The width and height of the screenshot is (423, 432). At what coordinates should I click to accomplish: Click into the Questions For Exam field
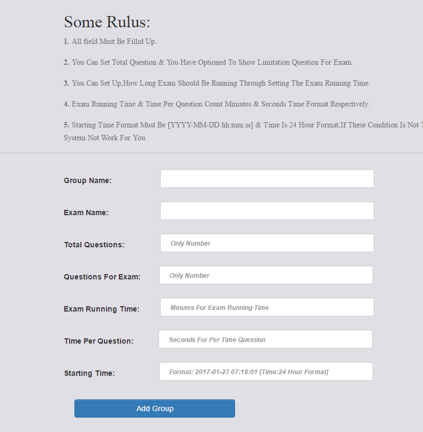pyautogui.click(x=266, y=275)
